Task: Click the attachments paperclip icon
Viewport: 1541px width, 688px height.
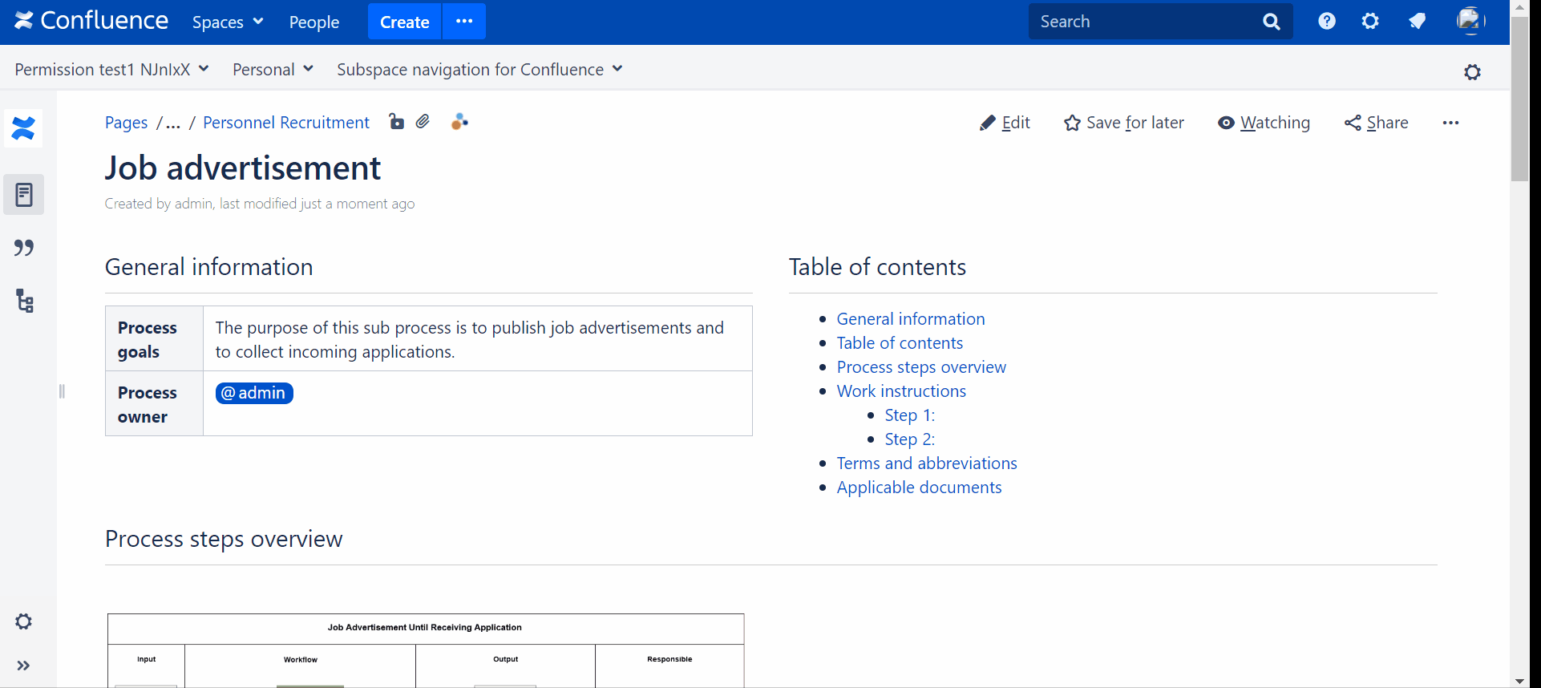Action: click(x=423, y=122)
